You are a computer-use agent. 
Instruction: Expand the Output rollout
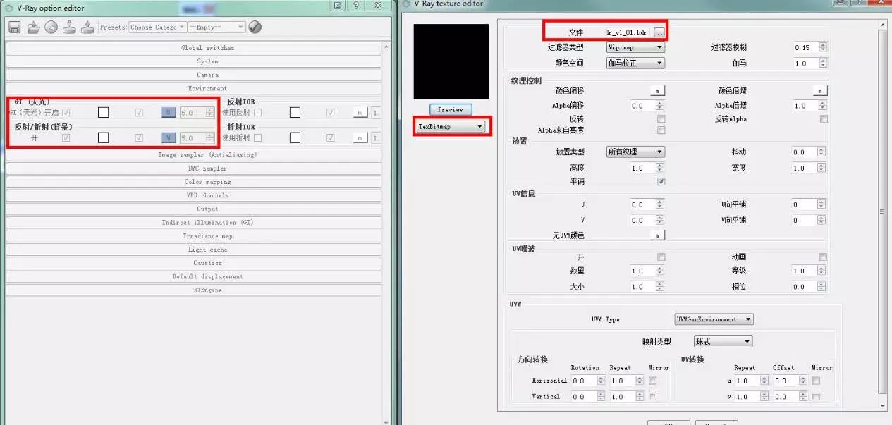[x=193, y=209]
